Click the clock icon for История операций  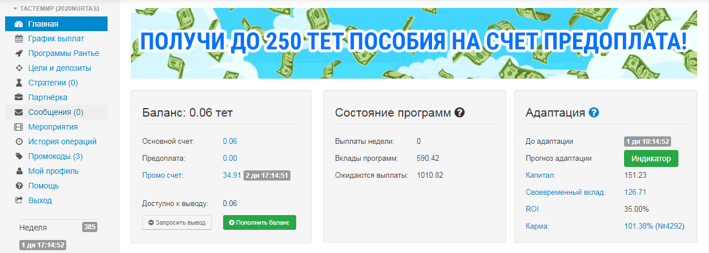click(19, 141)
